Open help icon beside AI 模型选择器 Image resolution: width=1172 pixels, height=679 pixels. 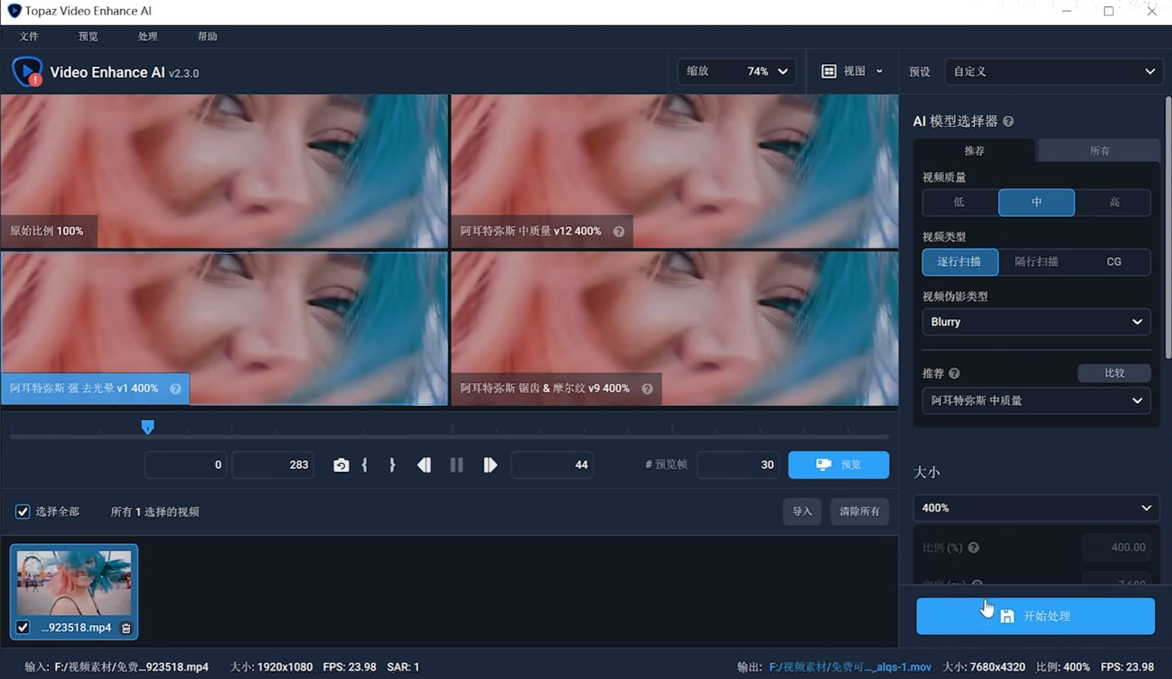tap(1008, 121)
